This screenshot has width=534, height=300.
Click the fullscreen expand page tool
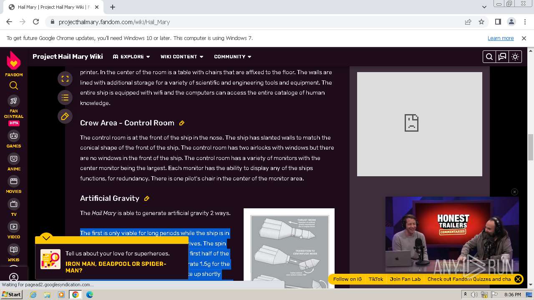(65, 78)
